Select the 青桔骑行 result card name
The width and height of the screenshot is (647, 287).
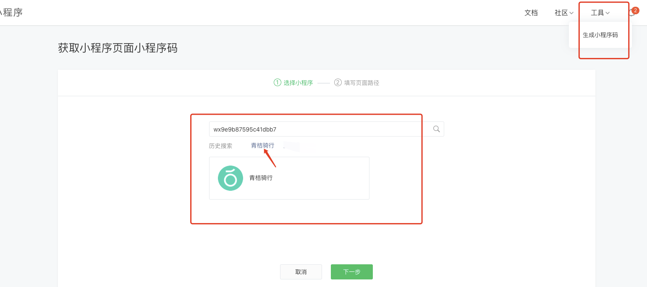click(x=261, y=178)
